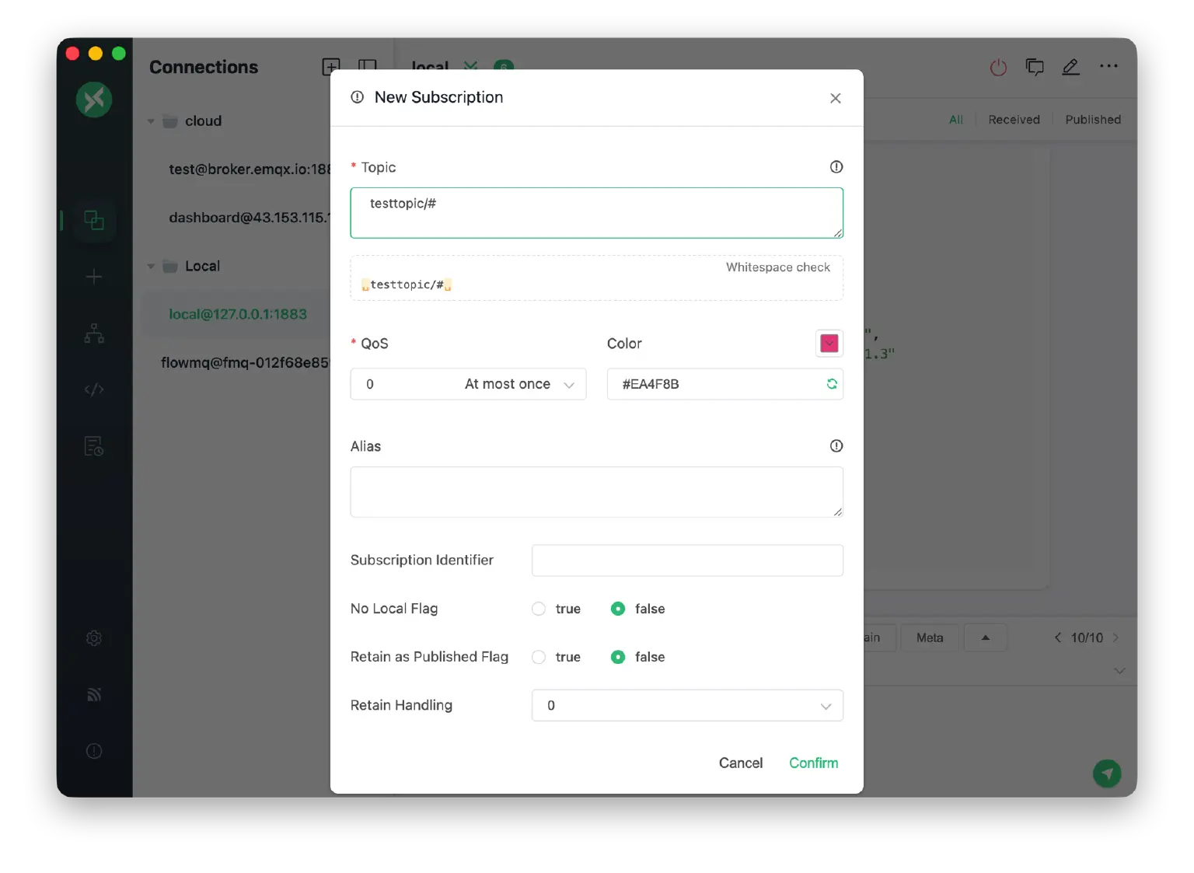Open the QoS dropdown
This screenshot has width=1194, height=873.
[x=468, y=384]
